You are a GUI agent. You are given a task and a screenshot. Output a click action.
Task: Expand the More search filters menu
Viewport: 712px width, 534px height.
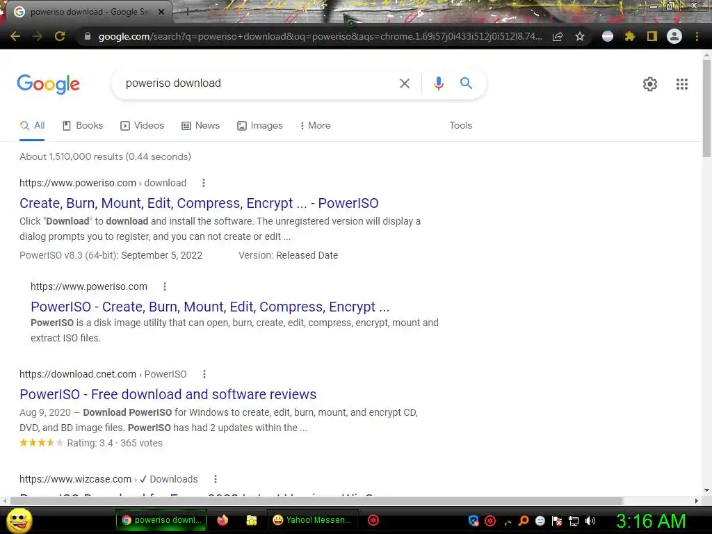coord(315,125)
